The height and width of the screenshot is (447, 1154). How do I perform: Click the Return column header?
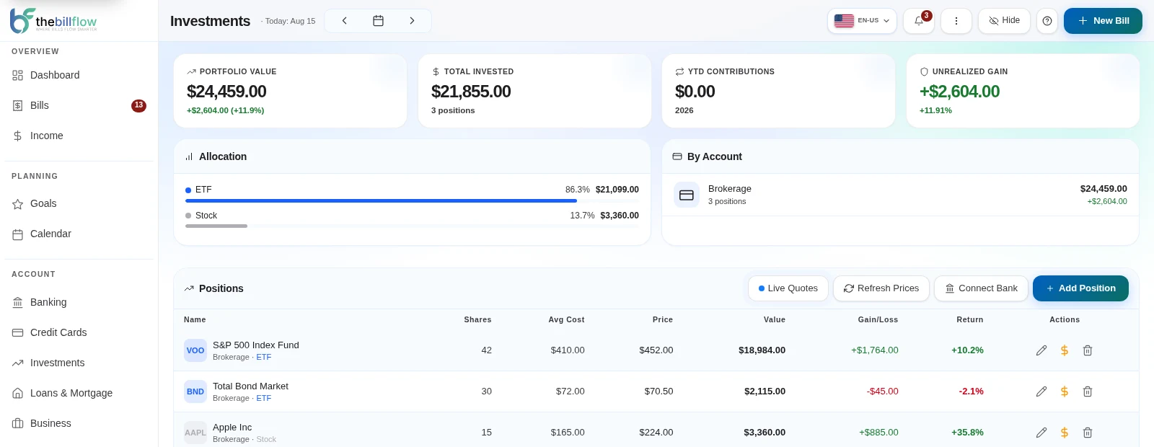click(x=970, y=319)
